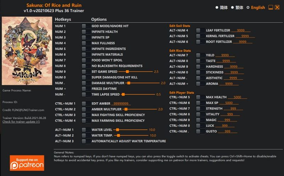
Task: Enable Taste rice stat toggle
Action: 200,61
